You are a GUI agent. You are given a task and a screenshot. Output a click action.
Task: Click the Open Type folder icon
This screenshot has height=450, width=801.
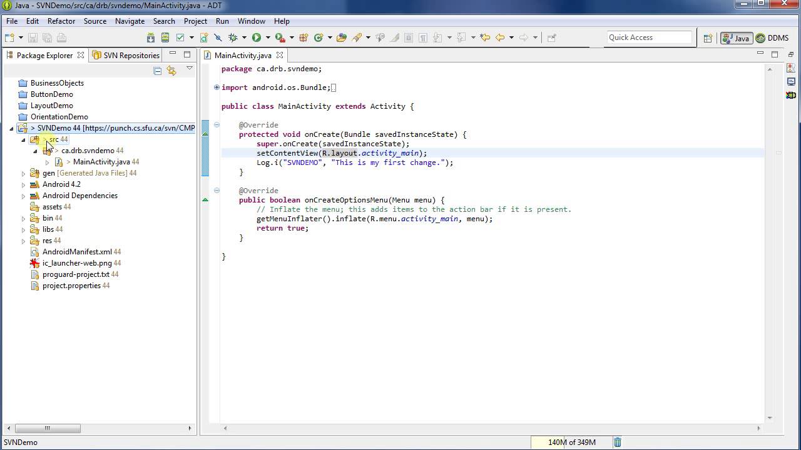[x=342, y=37]
